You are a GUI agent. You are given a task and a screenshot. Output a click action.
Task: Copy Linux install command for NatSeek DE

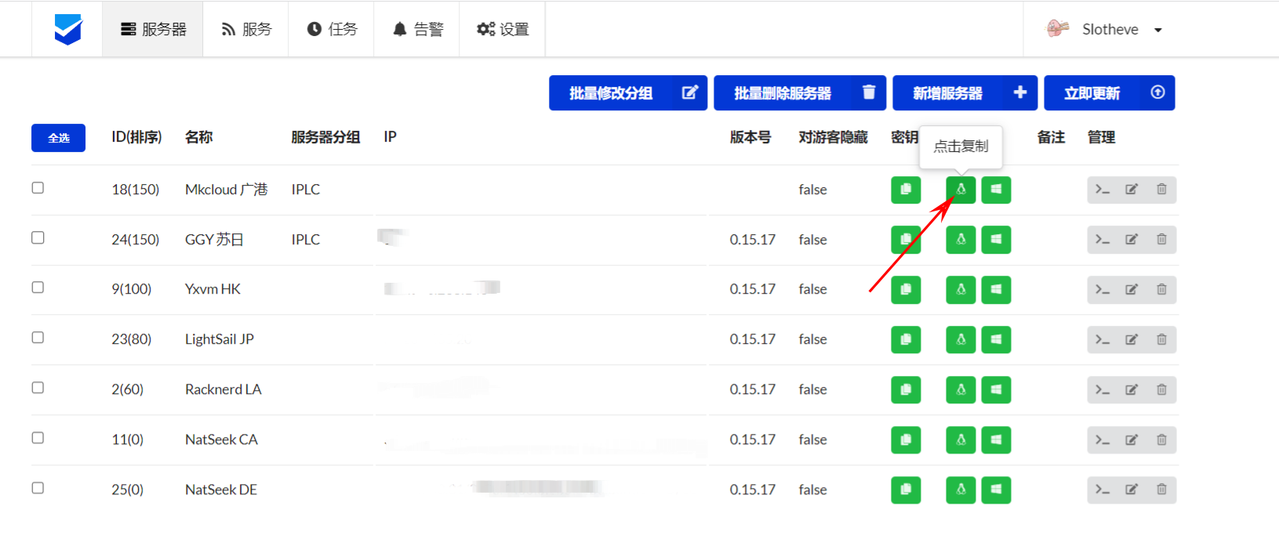tap(960, 490)
